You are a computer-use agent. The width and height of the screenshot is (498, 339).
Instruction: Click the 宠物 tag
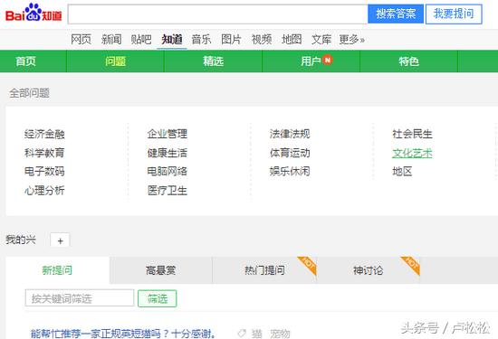point(280,334)
